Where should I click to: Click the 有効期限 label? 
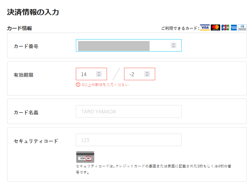click(24, 75)
